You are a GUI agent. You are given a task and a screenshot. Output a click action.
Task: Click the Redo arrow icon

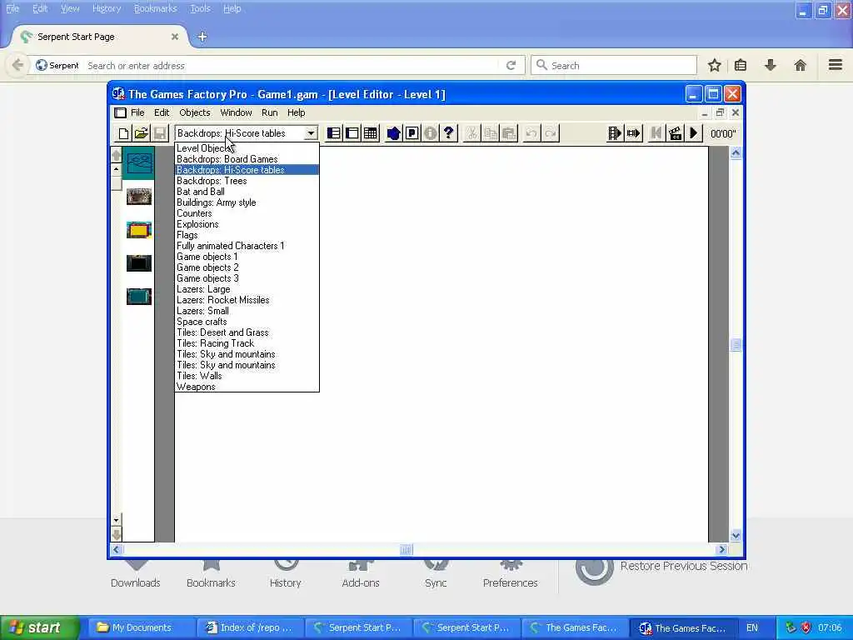coord(550,133)
